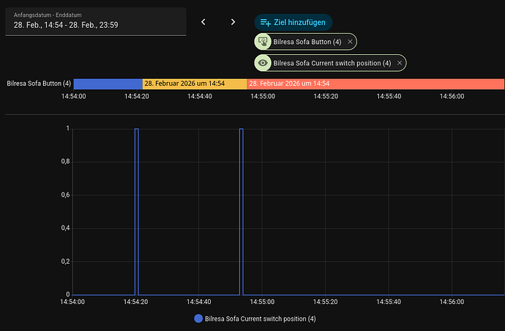The image size is (505, 331).
Task: Advance to the next date range with right arrow
Action: (233, 22)
